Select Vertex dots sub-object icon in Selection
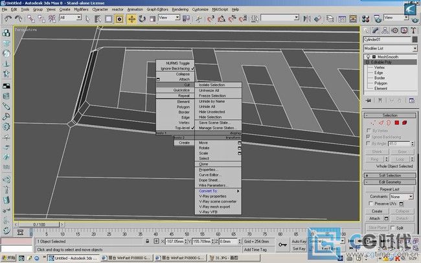421x263 pixels. (x=373, y=123)
